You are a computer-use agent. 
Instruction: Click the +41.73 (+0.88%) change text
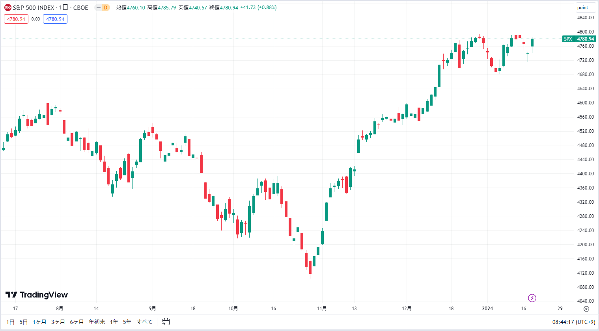[x=258, y=7]
